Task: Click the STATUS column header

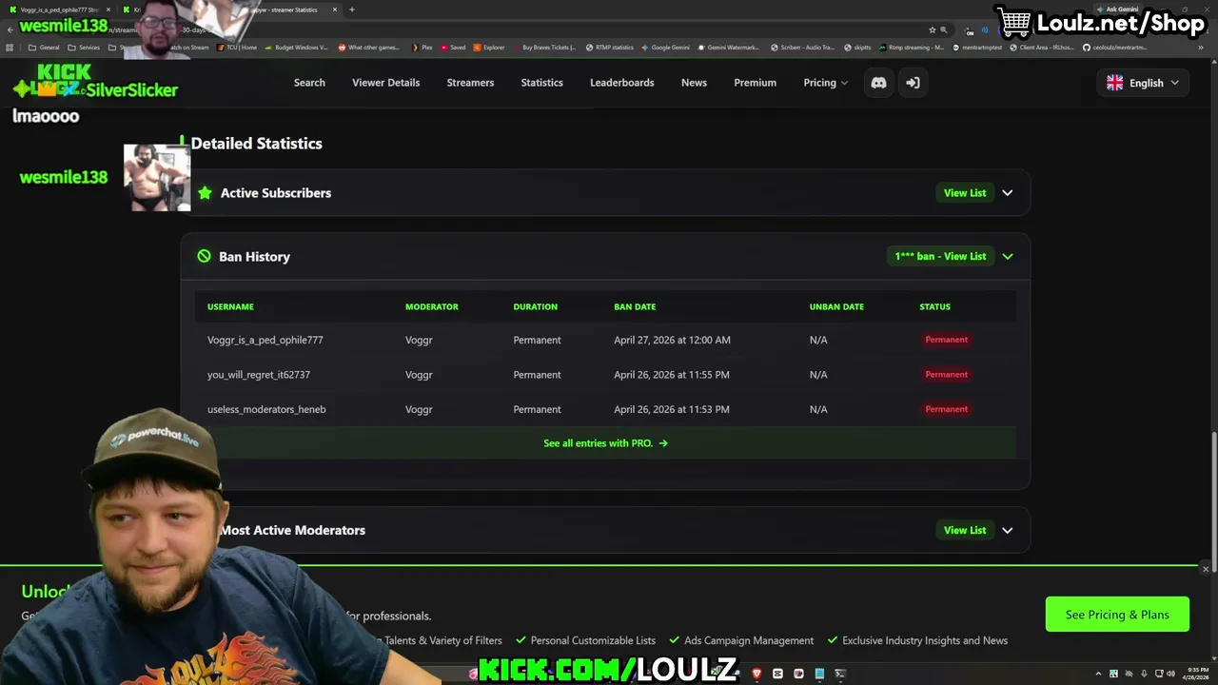Action: point(934,306)
